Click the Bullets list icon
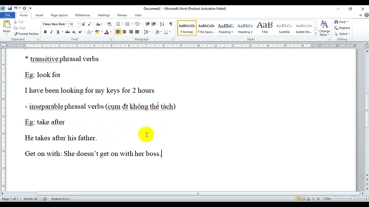Viewport: 369px width, 207px height. 118,24
